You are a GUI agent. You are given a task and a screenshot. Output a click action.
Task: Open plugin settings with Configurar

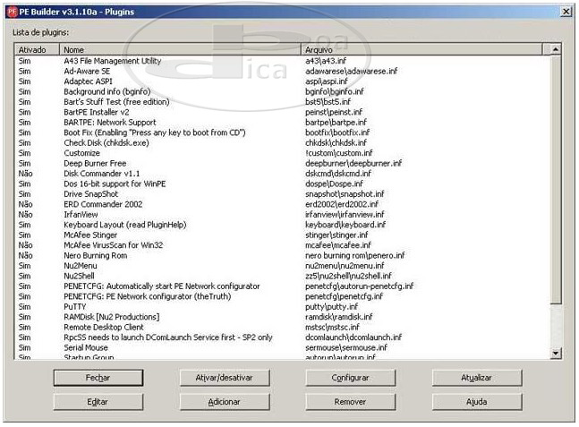[350, 378]
